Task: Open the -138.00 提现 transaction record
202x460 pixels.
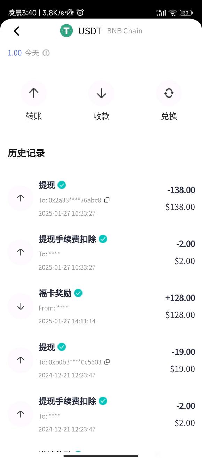Action: click(101, 198)
